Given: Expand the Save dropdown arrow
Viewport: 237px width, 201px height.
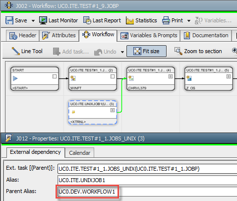Looking at the screenshot, I should (33, 21).
